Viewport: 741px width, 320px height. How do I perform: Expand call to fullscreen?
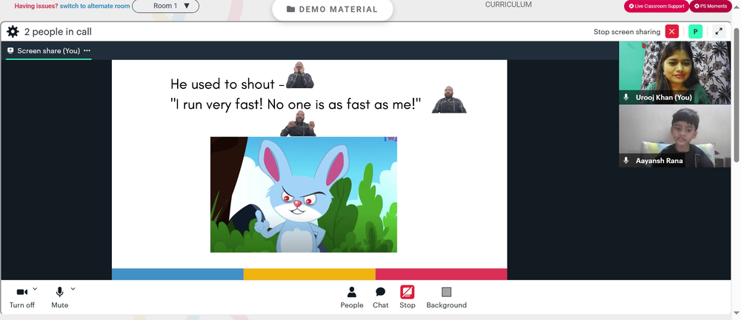[719, 32]
